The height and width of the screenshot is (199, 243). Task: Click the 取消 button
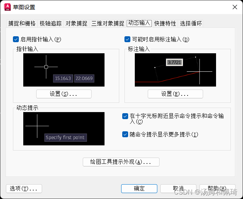pos(178,189)
